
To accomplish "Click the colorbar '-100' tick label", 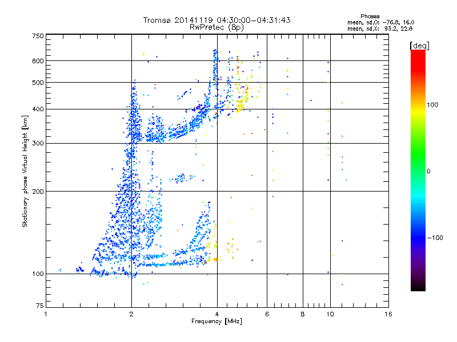I will click(435, 238).
